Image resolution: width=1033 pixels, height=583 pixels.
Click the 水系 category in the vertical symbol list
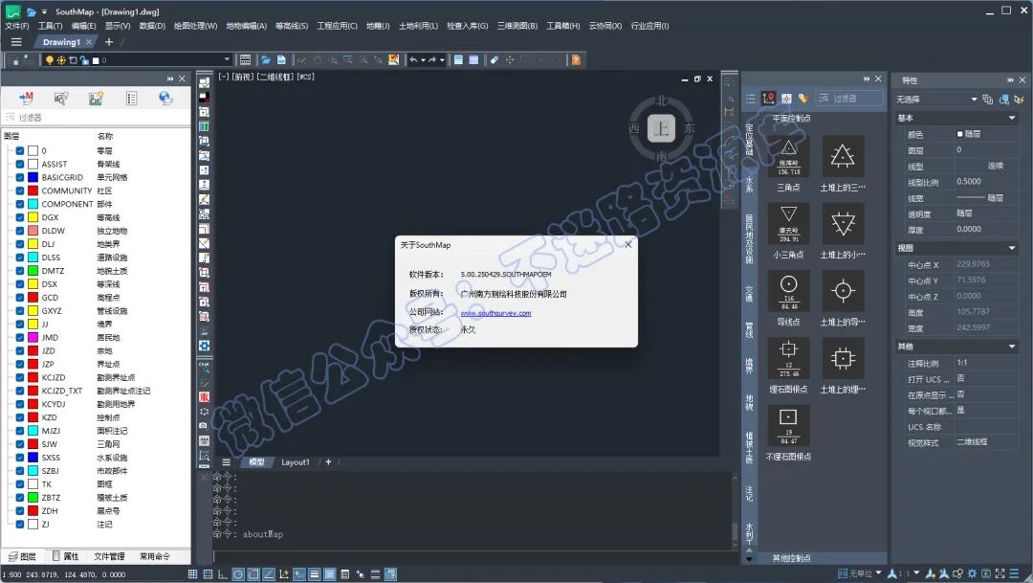click(x=749, y=184)
